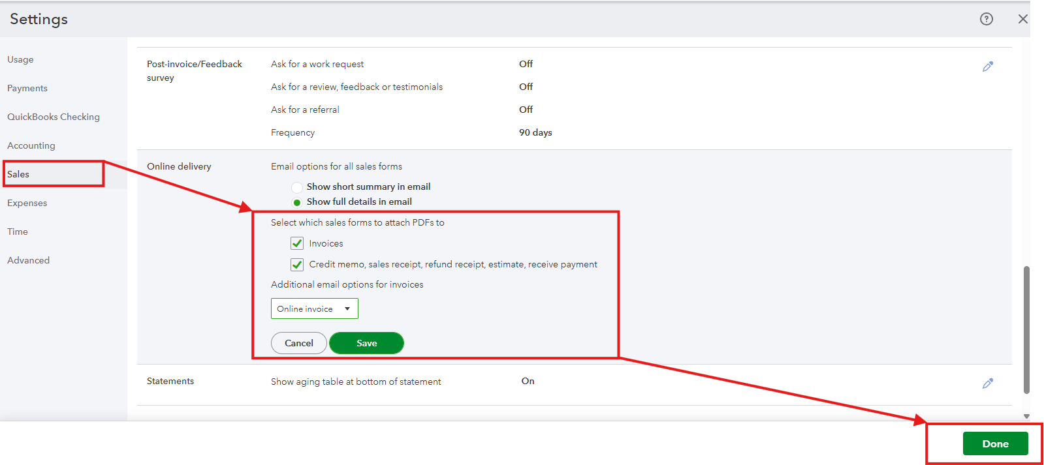Select Show full details in email
Viewport: 1044px width, 465px height.
(x=297, y=202)
